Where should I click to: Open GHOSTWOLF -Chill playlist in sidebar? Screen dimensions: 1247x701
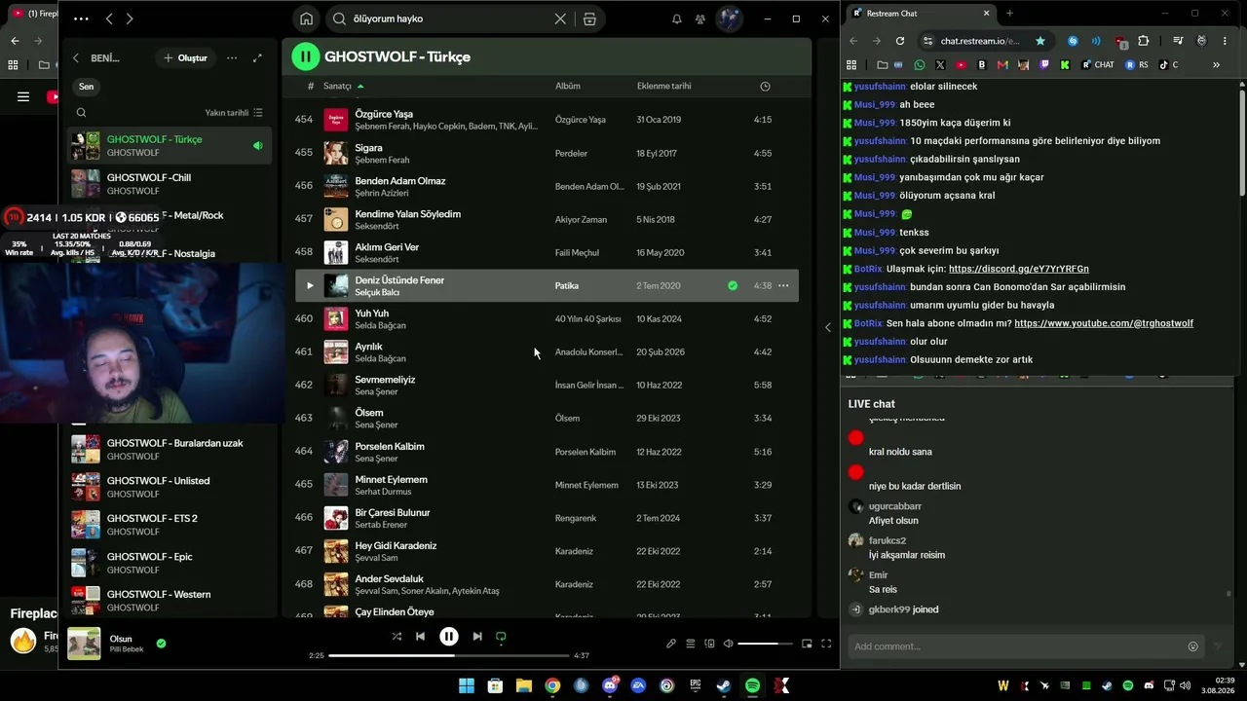click(170, 184)
